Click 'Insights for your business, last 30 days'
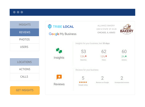This screenshot has width=145, height=107. tap(92, 43)
